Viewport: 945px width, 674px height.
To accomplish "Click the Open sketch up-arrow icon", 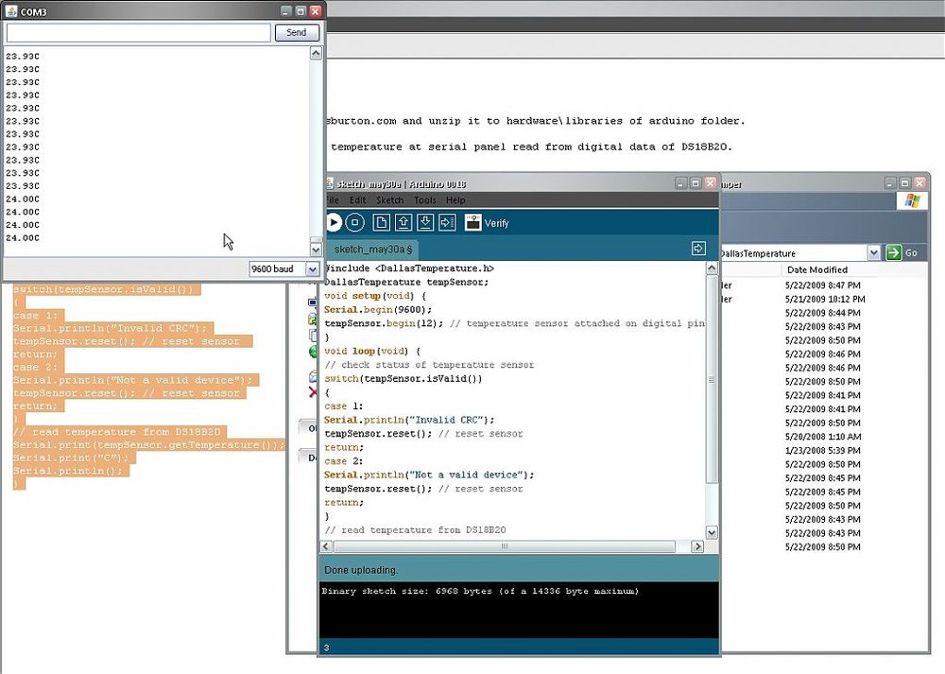I will coord(404,222).
